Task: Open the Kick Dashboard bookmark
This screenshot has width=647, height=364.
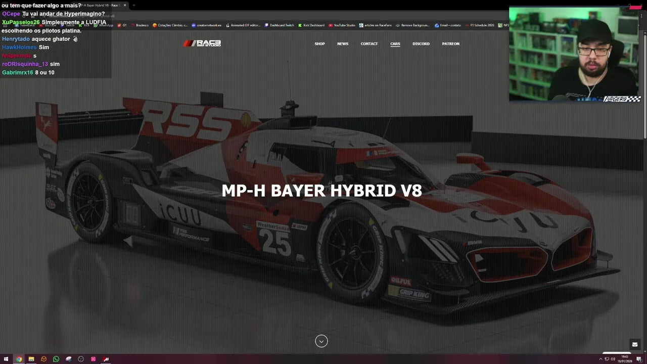Action: point(311,25)
